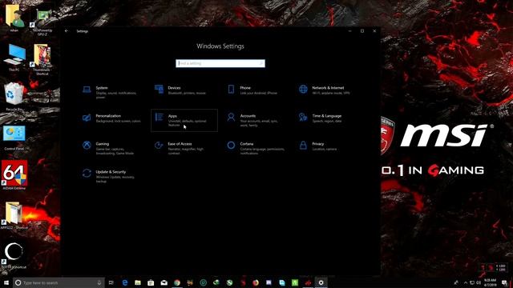The width and height of the screenshot is (513, 288).
Task: Open the Privacy lock icon category
Action: (x=303, y=146)
